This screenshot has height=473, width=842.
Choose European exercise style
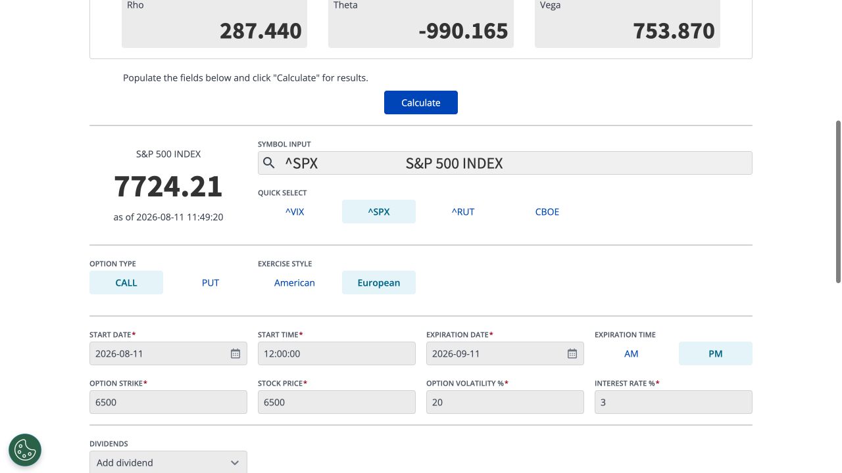[x=379, y=282]
